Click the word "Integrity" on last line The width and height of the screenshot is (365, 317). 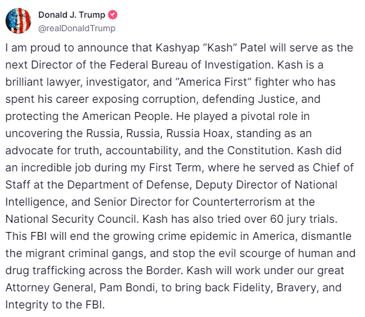tap(24, 305)
